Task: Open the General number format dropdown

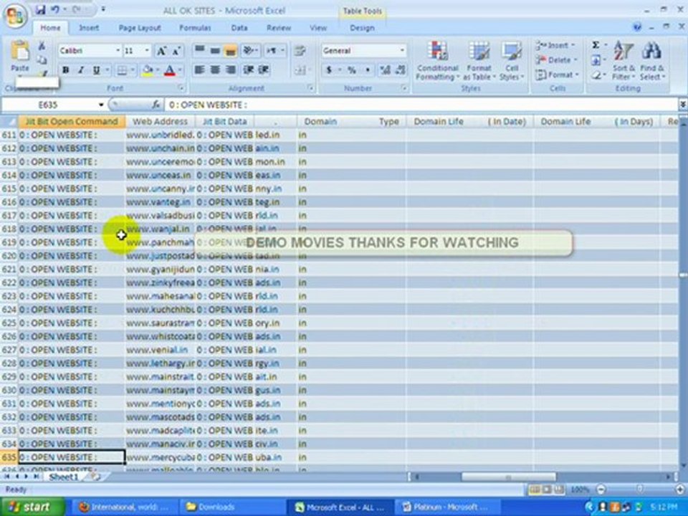Action: [x=402, y=50]
